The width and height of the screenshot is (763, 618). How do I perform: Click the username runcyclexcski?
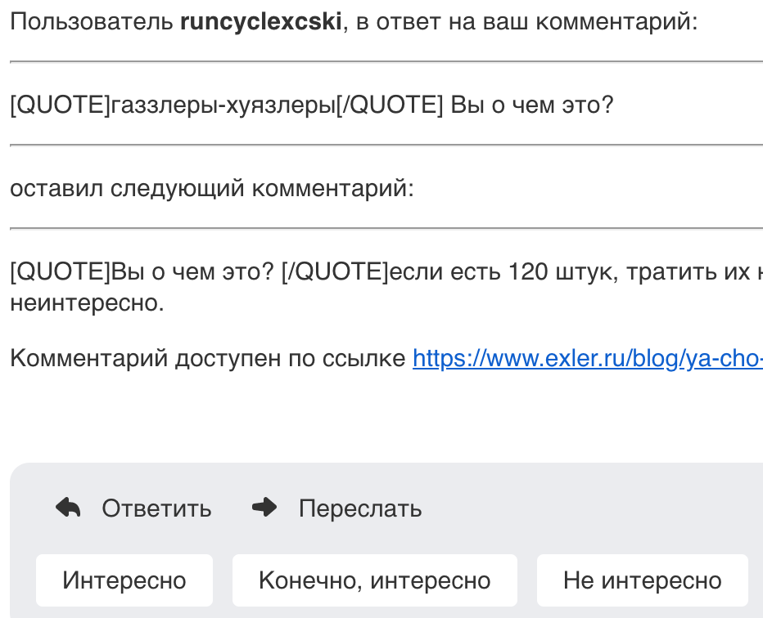tap(260, 22)
